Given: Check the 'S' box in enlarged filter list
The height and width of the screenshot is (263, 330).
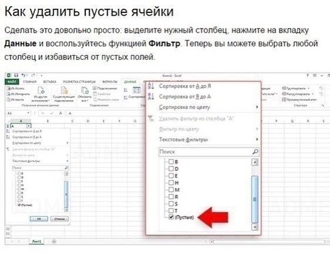Looking at the screenshot, I should (171, 204).
